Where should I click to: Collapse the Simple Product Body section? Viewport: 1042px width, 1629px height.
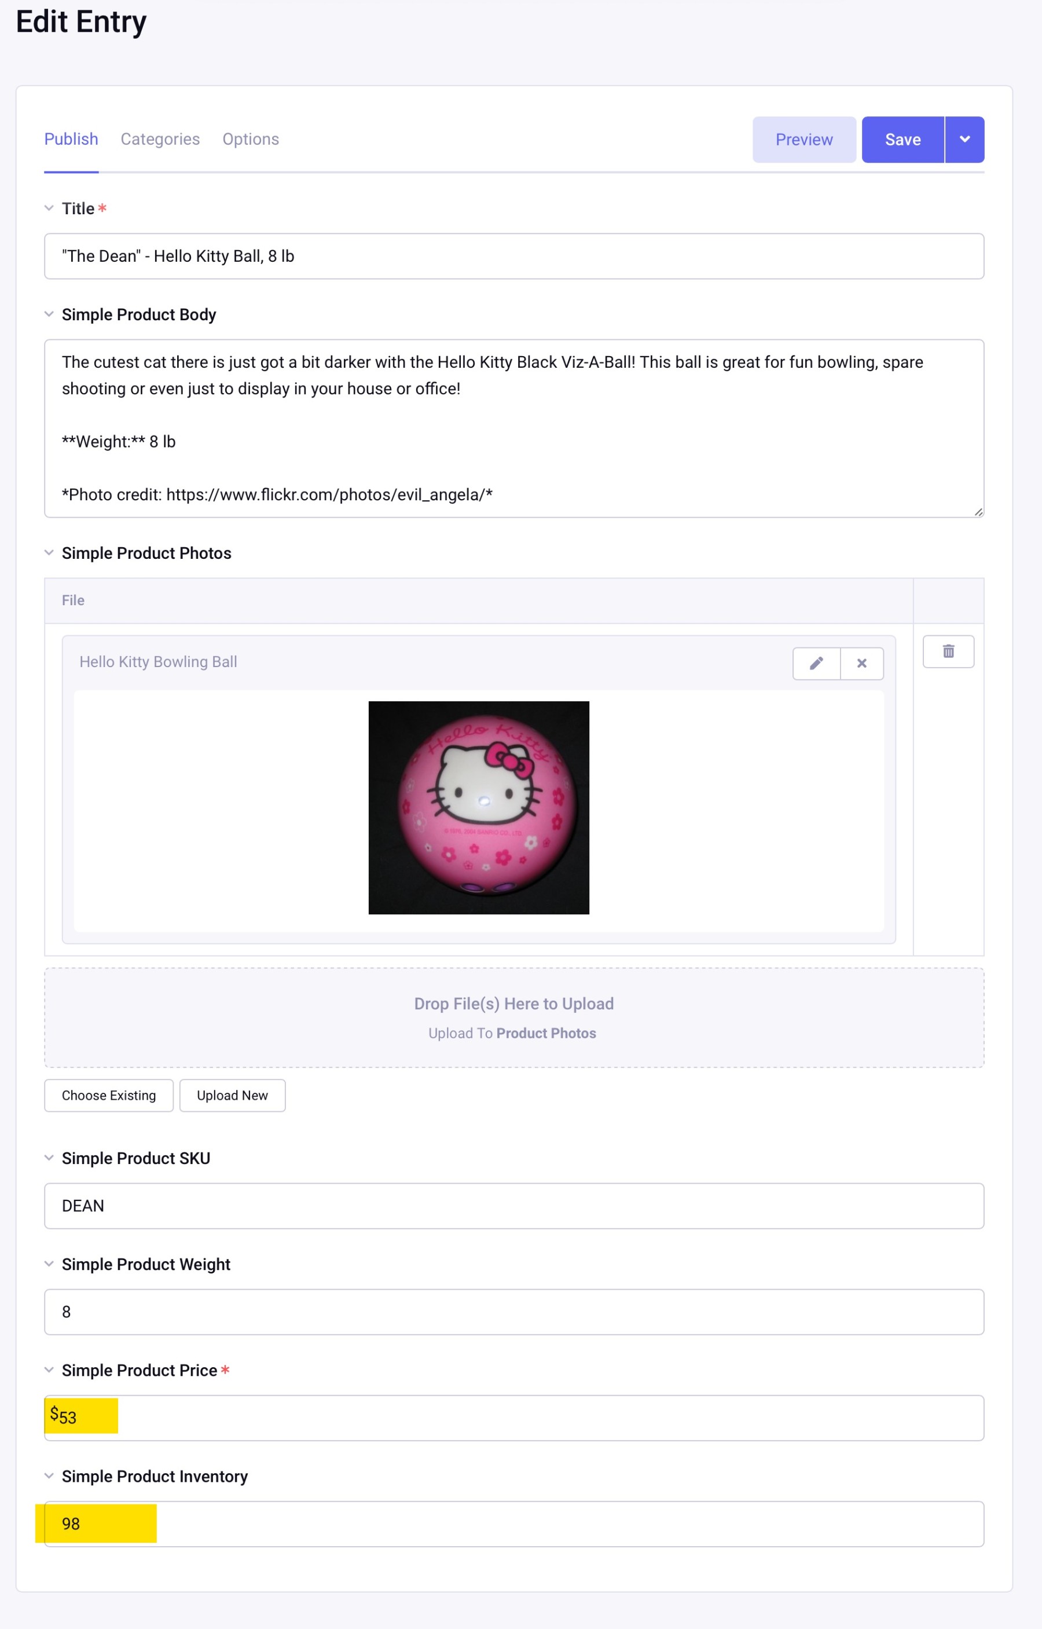[x=49, y=313]
